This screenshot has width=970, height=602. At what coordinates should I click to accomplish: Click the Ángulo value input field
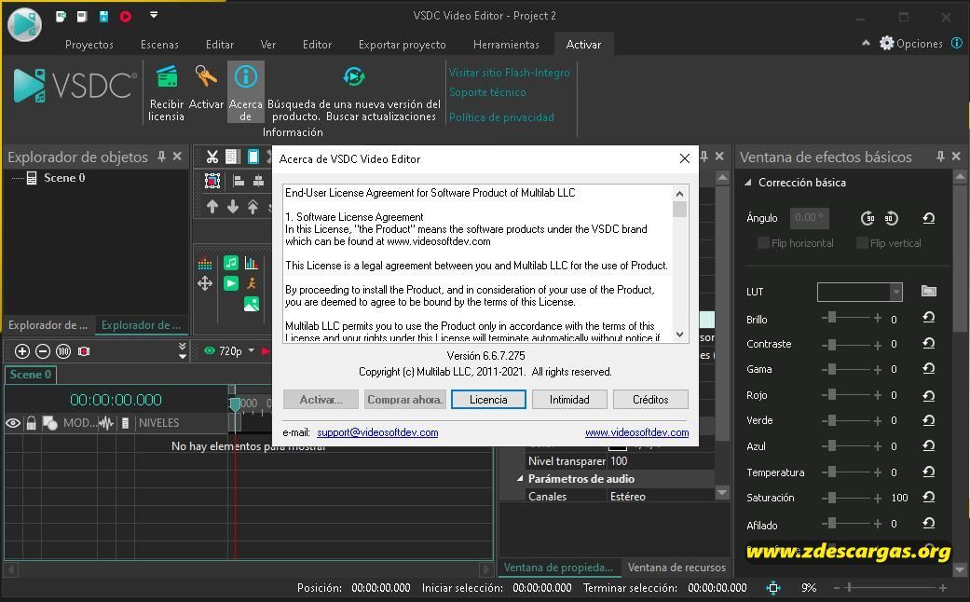809,218
